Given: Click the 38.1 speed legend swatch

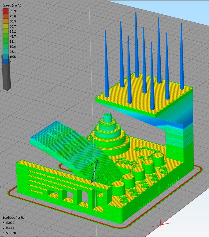Looking at the screenshot, I should [x=6, y=41].
